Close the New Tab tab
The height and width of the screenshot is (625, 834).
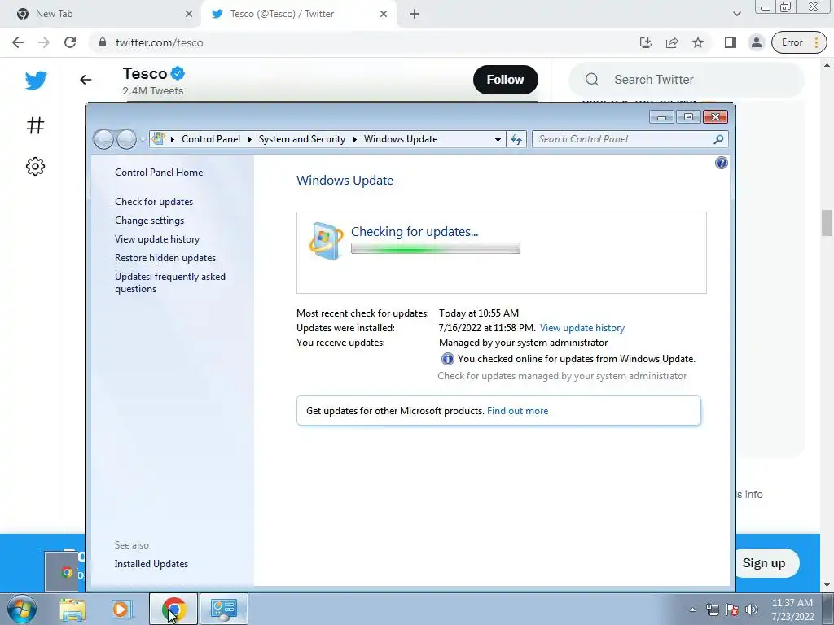click(x=189, y=14)
